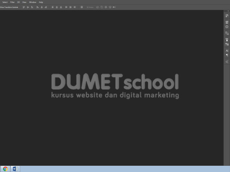
Task: Select the 3D orbit/rotate mode icon
Action: [x=98, y=7]
